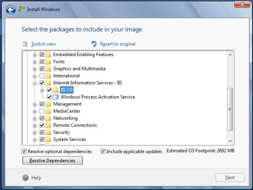
Task: Click the Networking folder icon
Action: pos(48,118)
